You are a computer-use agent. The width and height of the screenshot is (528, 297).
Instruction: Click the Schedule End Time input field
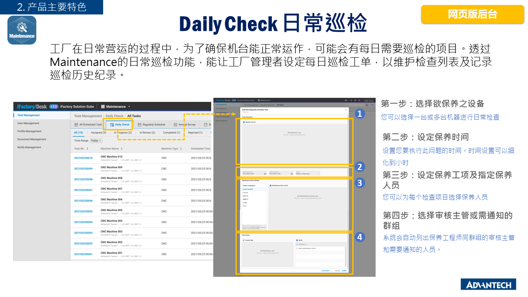[281, 173]
